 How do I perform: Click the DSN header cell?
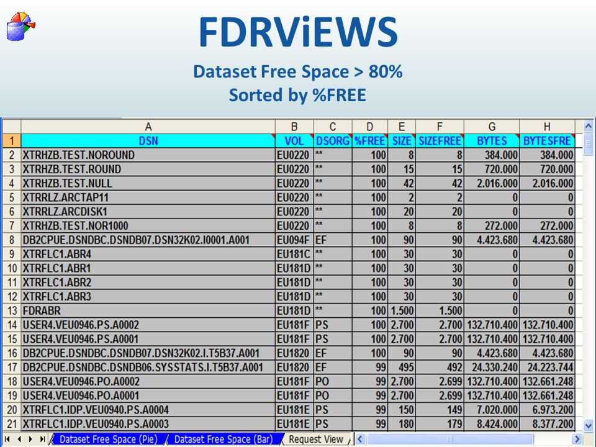pyautogui.click(x=148, y=141)
